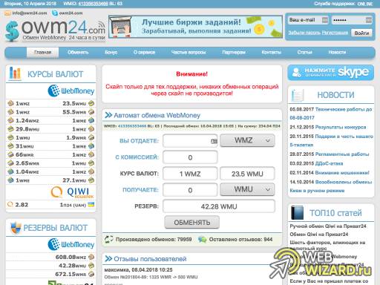Open news Возобновлены обмены Киви

(331, 186)
